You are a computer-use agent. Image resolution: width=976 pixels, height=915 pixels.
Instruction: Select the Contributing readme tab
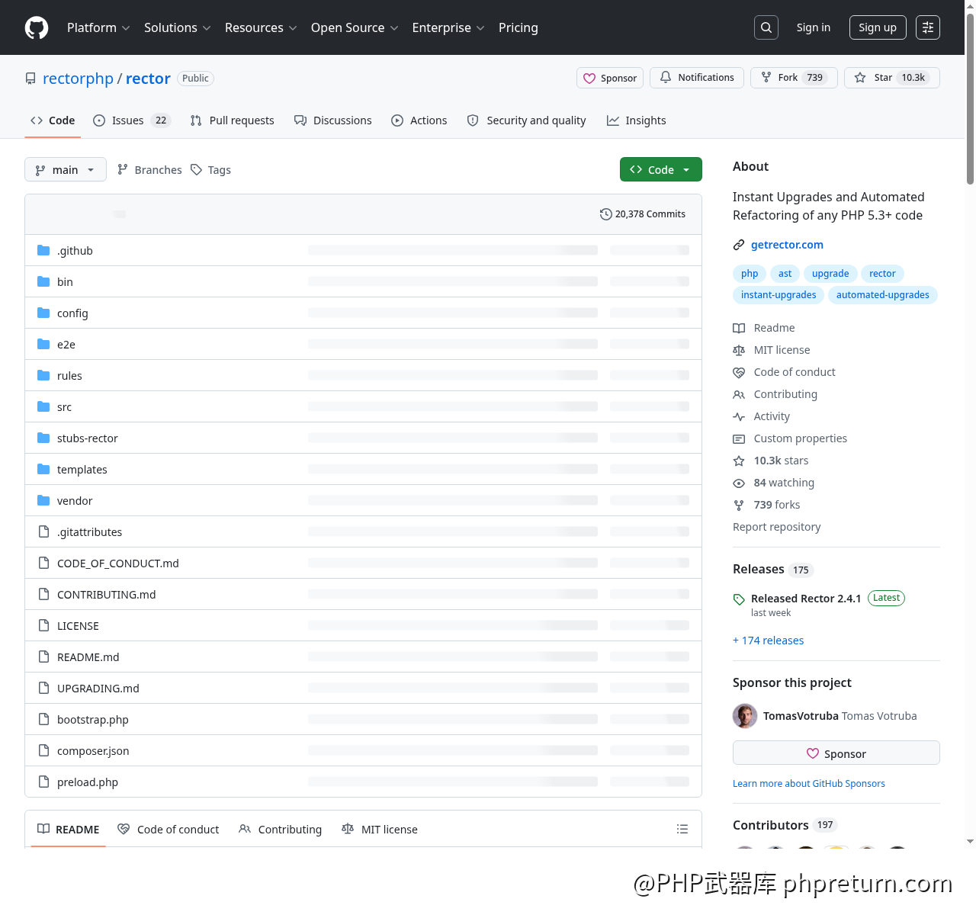[281, 829]
